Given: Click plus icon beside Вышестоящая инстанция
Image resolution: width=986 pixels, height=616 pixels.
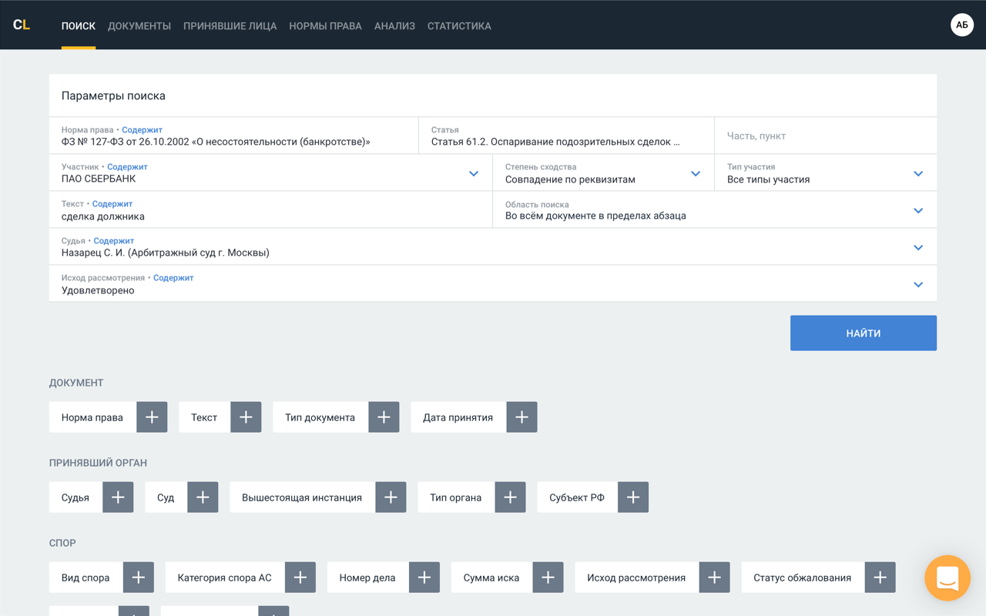Looking at the screenshot, I should coord(391,497).
